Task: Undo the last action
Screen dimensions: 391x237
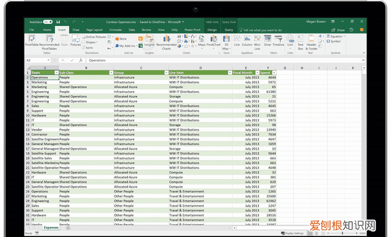Action: tap(65, 22)
